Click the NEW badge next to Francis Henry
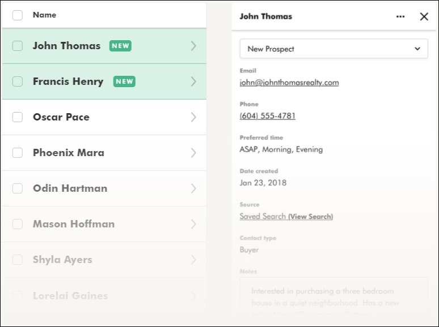Viewport: 439px width, 327px height. point(124,81)
